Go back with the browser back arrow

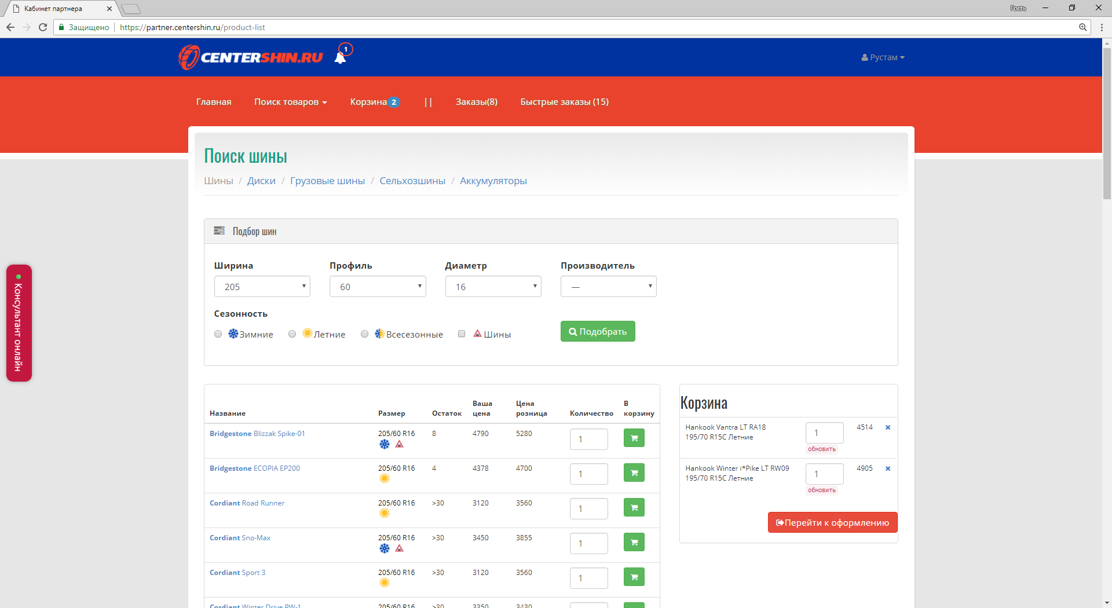pos(10,27)
